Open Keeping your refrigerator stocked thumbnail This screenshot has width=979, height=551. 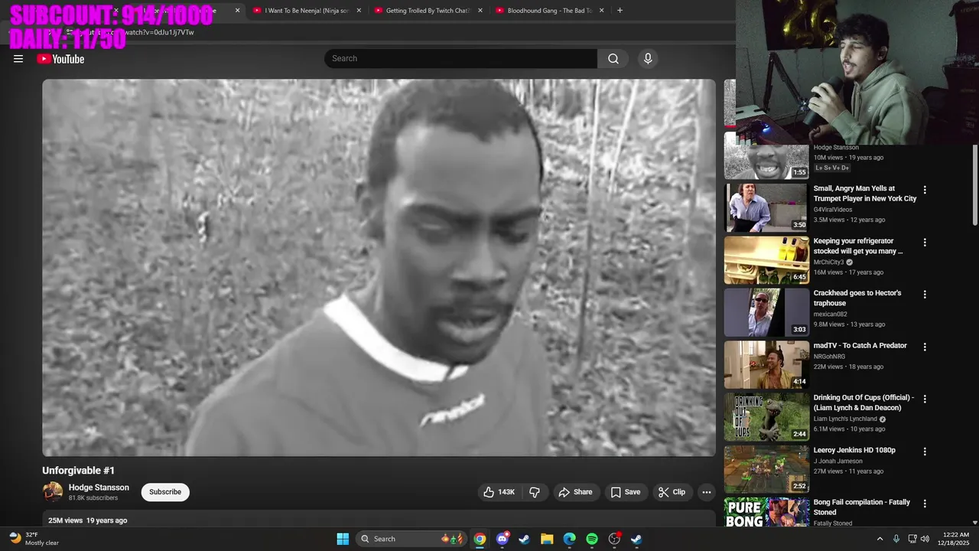pos(766,260)
